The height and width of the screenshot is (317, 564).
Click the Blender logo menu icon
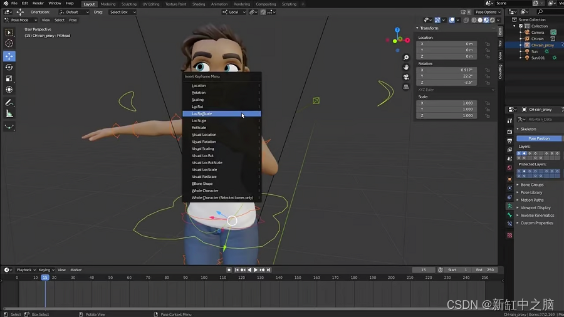click(6, 3)
